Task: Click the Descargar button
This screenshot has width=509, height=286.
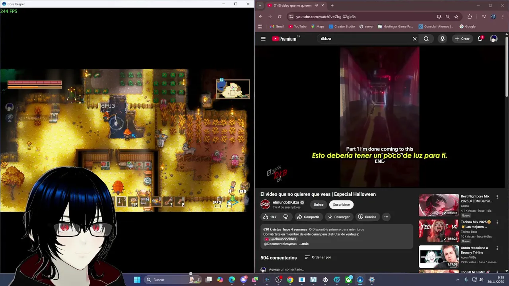Action: pyautogui.click(x=339, y=217)
